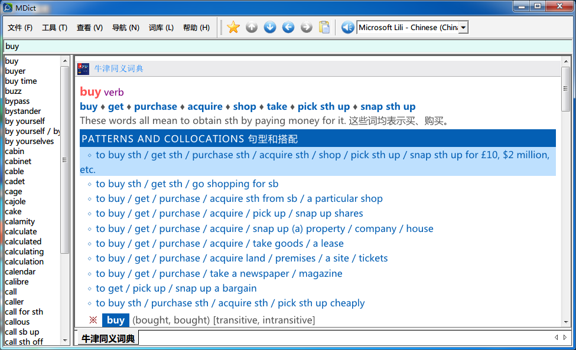576x350 pixels.
Task: Click the word list scrollbar thumb
Action: click(64, 160)
